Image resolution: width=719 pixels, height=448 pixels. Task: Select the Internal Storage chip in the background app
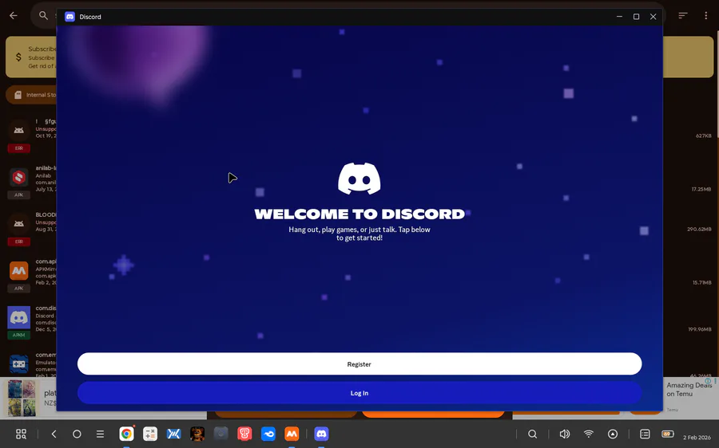[x=31, y=95]
